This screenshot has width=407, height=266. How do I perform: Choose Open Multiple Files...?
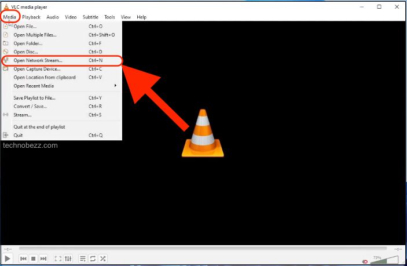pyautogui.click(x=61, y=35)
